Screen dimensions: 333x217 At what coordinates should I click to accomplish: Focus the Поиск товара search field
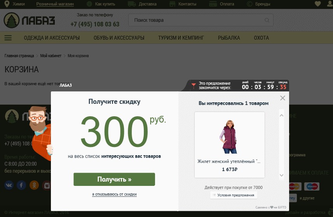[196, 20]
